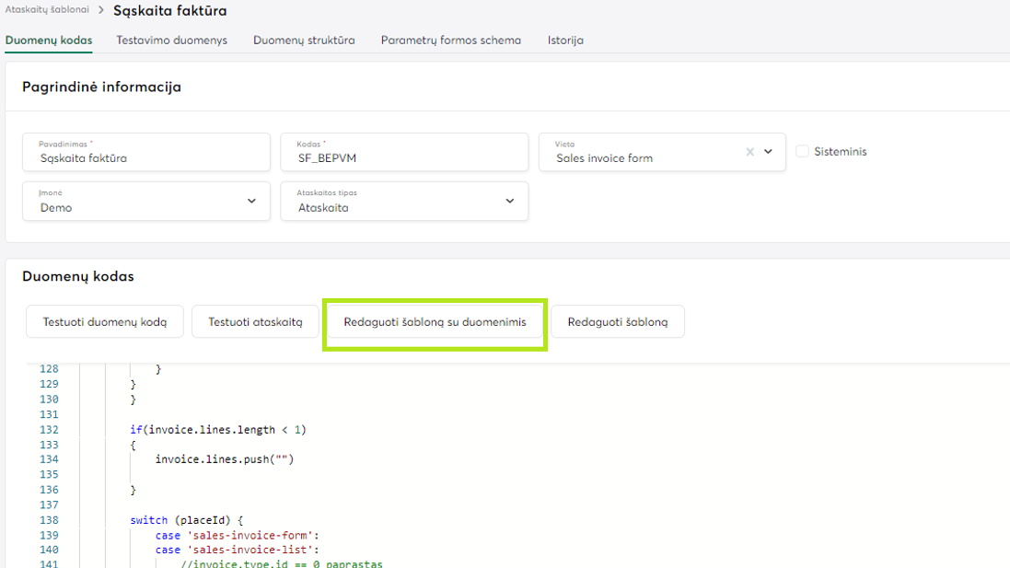
Task: Clear the Vieta field selection
Action: pos(749,152)
